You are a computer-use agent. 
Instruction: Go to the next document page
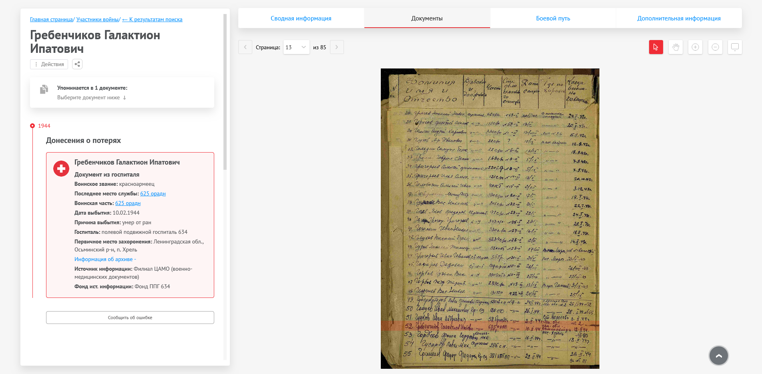[x=337, y=47]
